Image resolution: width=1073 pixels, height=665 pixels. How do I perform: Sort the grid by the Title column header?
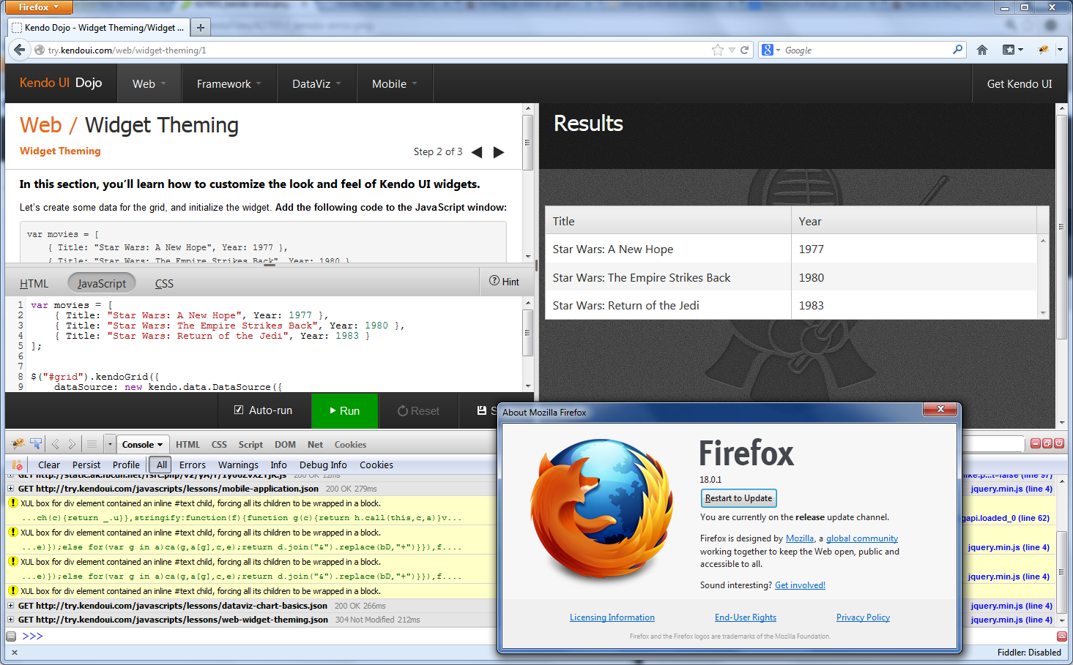(668, 221)
